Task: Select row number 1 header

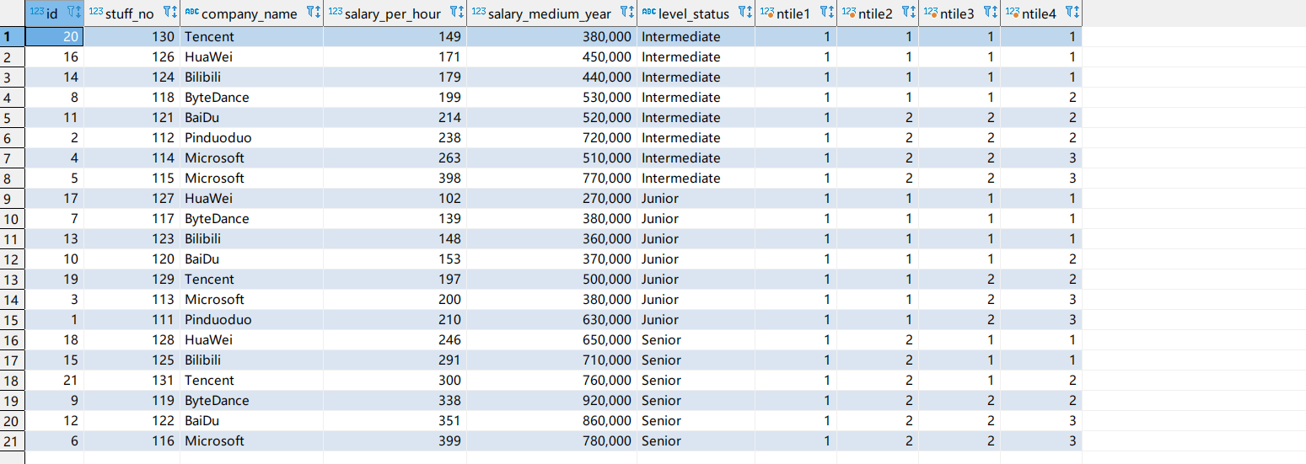Action: coord(12,36)
